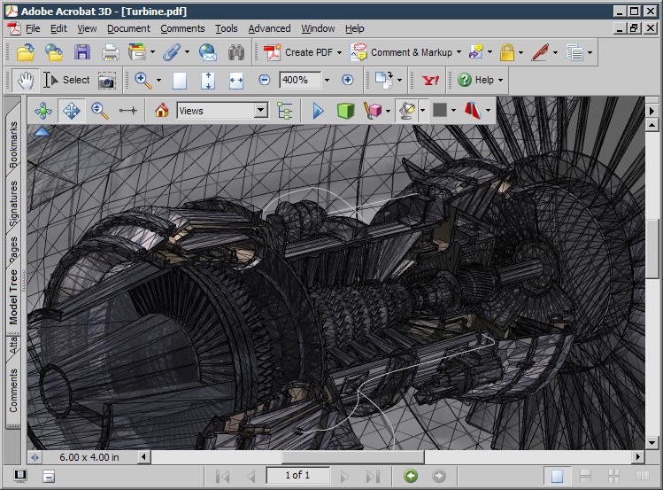Activate the 3D Pan tool

pyautogui.click(x=72, y=111)
